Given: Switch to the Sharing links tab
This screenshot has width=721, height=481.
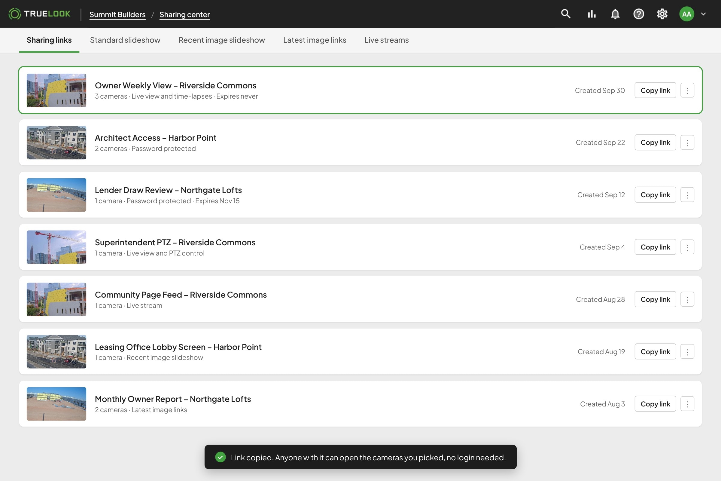Looking at the screenshot, I should 49,40.
